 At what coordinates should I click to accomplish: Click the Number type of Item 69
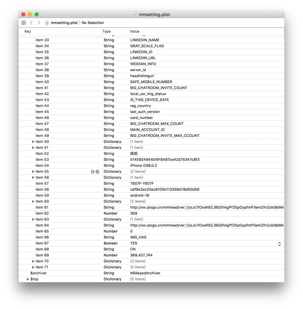point(111,255)
